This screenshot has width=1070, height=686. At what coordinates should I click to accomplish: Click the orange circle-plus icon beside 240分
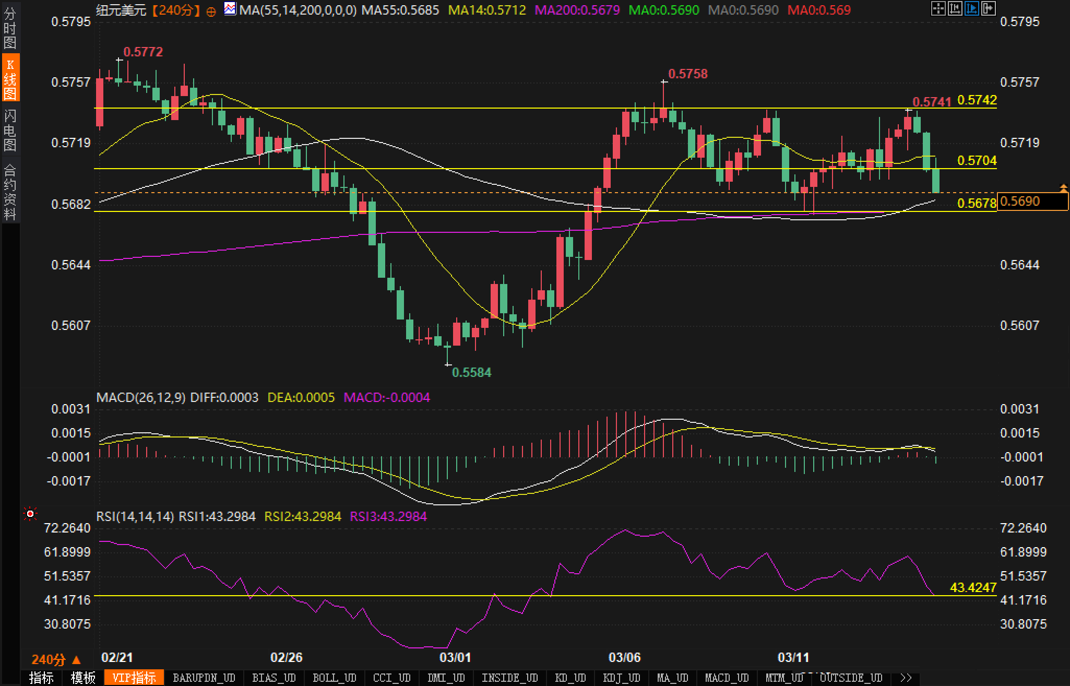coord(211,11)
